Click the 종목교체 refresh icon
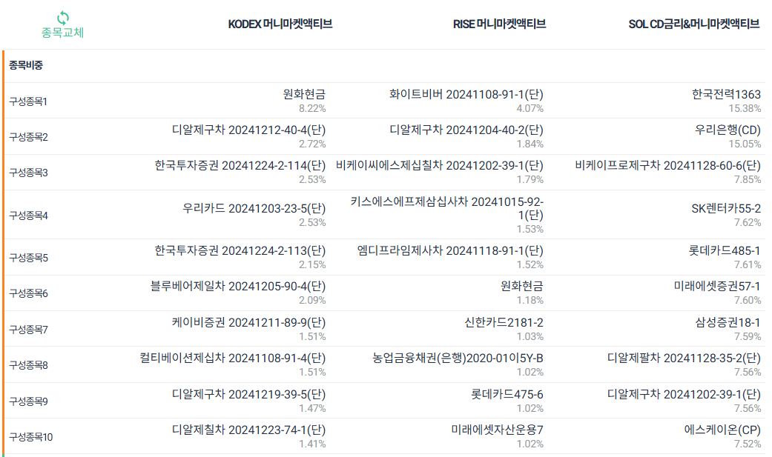The image size is (772, 457). (x=62, y=19)
